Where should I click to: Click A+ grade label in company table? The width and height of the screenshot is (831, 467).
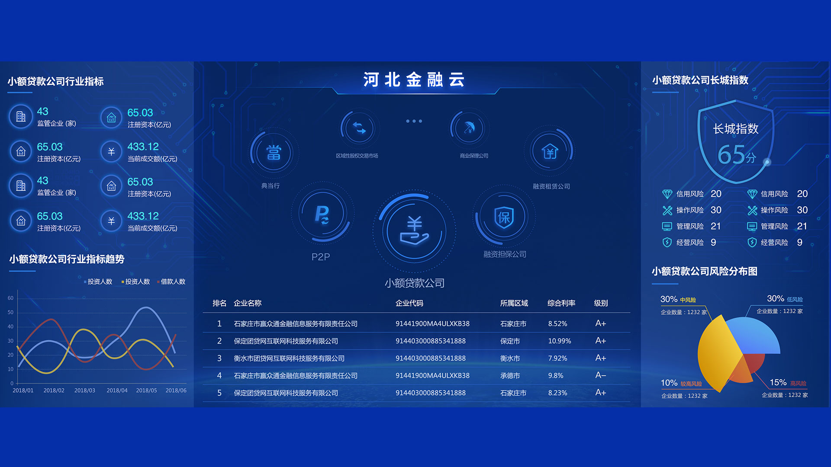click(x=598, y=328)
